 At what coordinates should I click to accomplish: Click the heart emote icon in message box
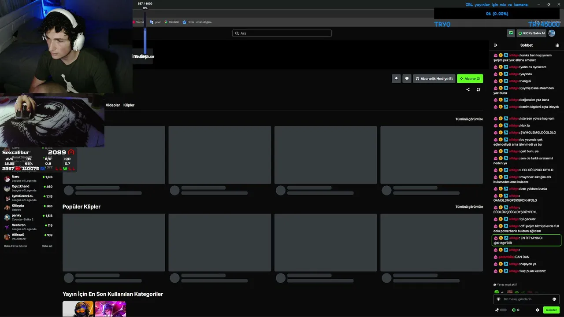pyautogui.click(x=499, y=299)
